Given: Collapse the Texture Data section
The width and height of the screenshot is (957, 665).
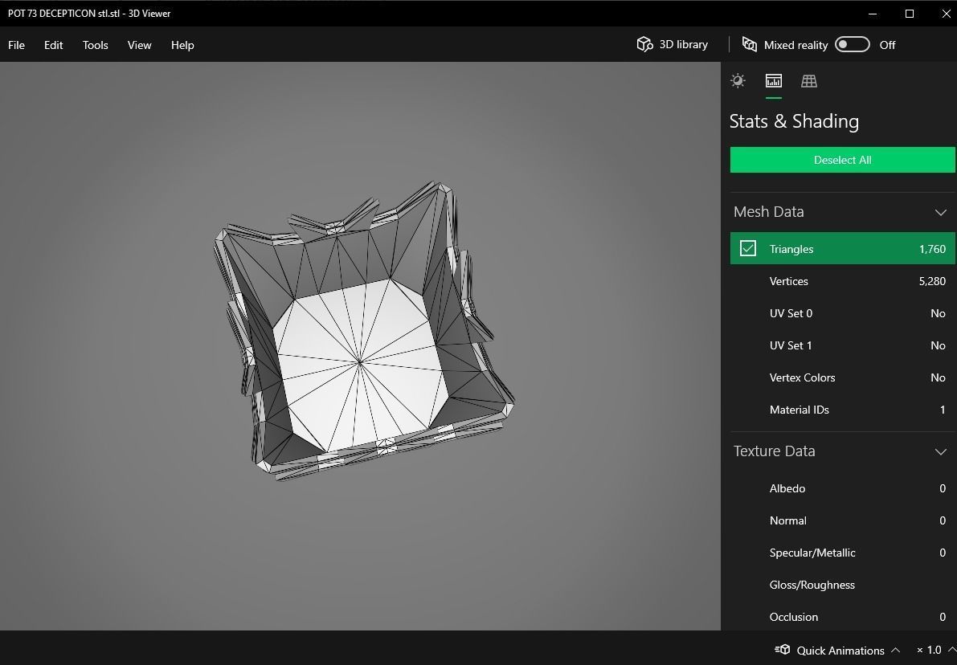Looking at the screenshot, I should [940, 451].
